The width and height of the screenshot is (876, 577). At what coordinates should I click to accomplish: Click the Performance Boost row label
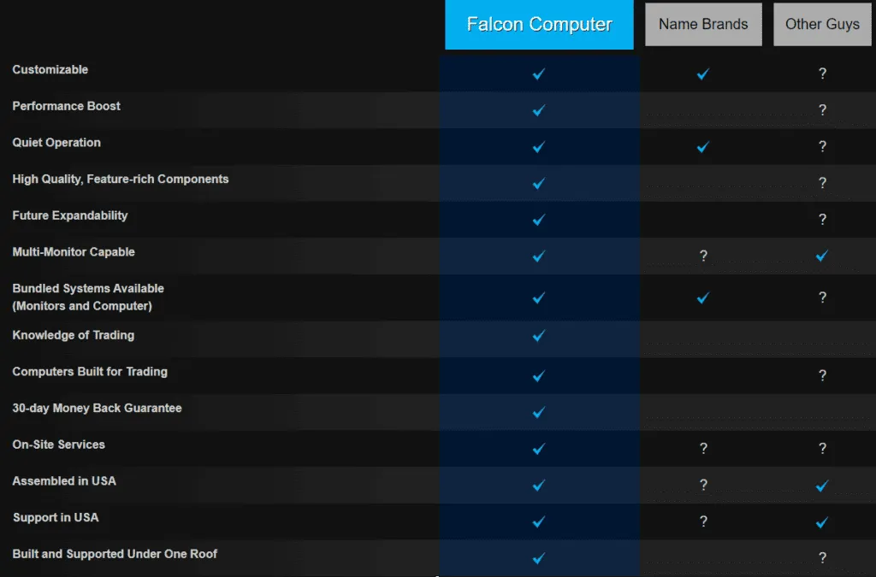point(67,106)
